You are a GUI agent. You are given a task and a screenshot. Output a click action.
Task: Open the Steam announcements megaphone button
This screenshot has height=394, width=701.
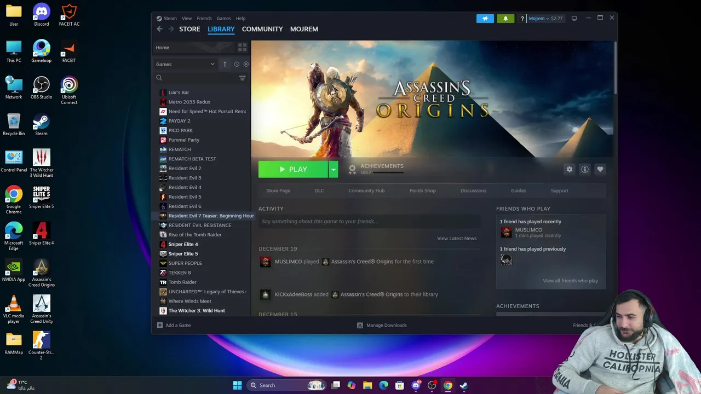point(485,19)
